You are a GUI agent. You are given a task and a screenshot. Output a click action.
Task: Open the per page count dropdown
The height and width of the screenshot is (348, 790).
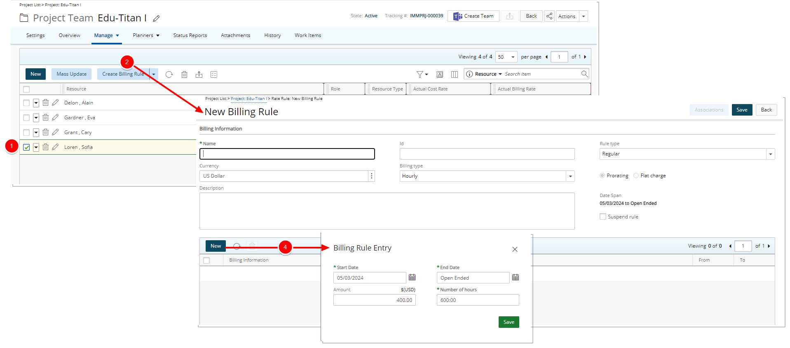click(x=506, y=57)
